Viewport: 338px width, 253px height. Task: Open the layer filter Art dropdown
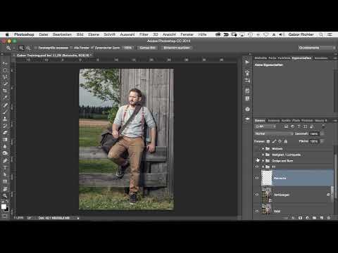point(265,126)
